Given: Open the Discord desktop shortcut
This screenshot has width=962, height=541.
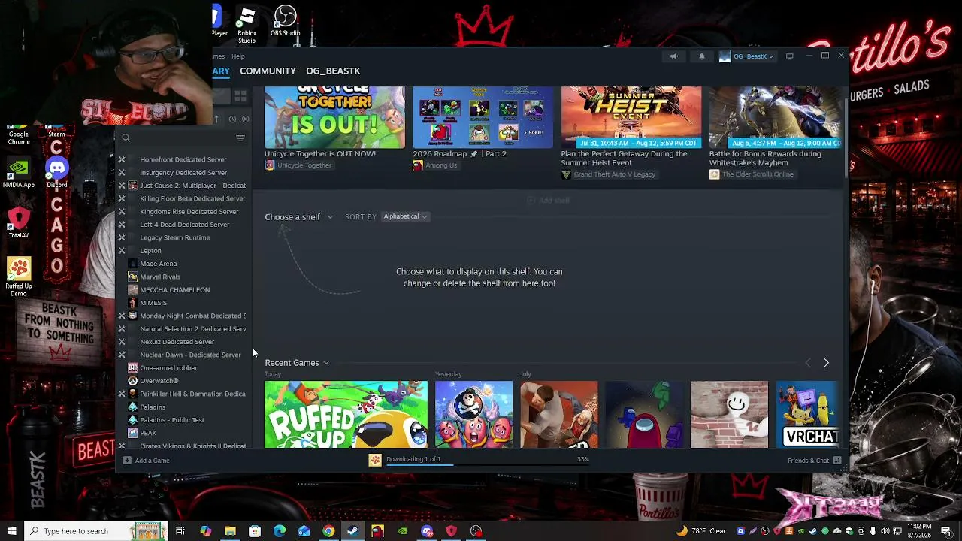Looking at the screenshot, I should click(x=56, y=172).
